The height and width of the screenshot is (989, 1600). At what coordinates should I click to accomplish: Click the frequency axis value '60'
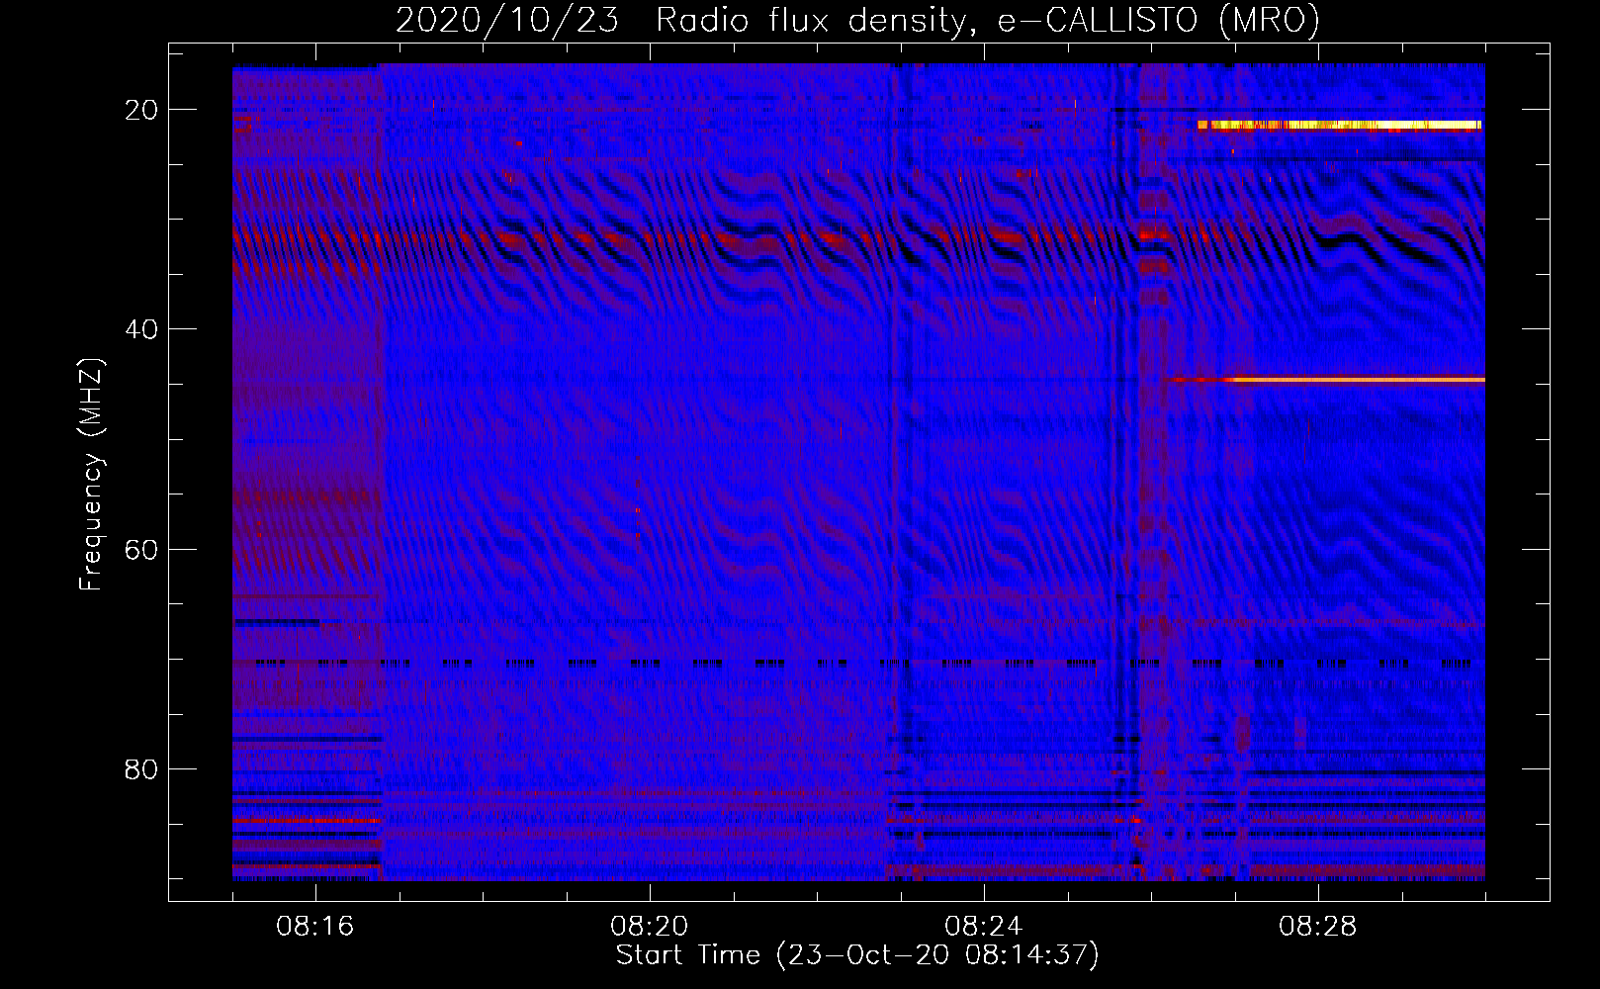point(142,549)
